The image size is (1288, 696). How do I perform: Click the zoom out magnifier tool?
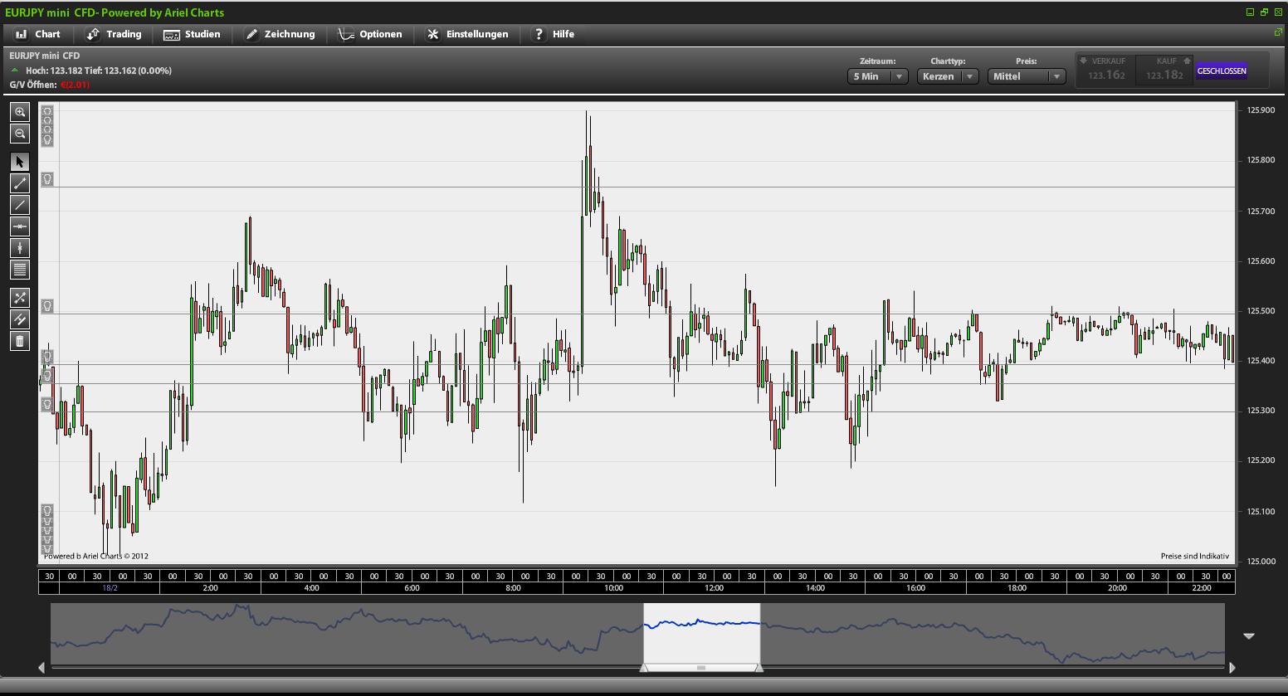(20, 134)
